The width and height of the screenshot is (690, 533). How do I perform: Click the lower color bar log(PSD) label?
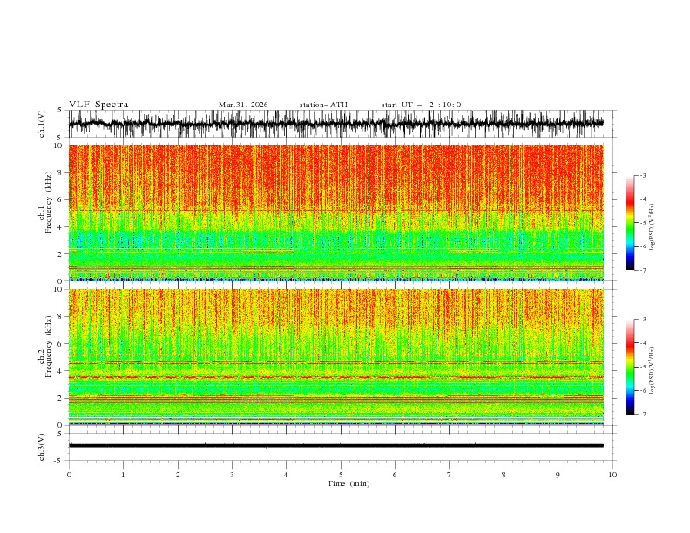point(652,371)
